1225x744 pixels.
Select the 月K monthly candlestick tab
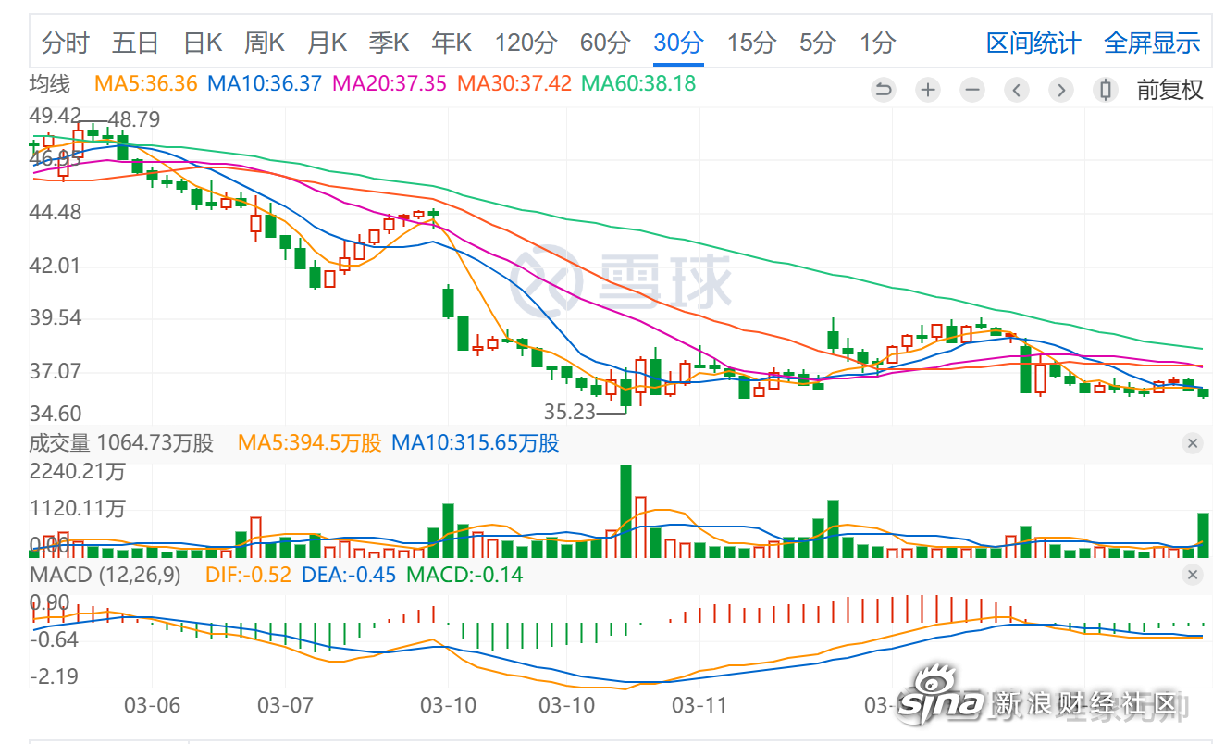tap(327, 43)
